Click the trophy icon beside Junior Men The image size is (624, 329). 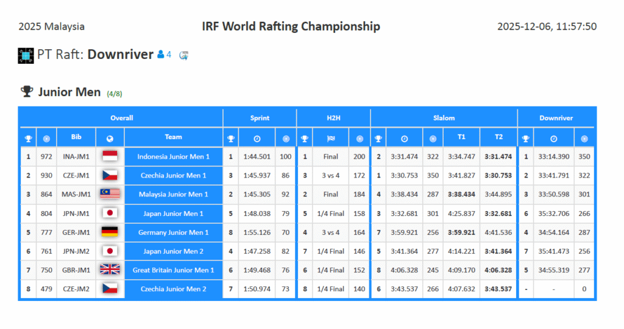pos(27,92)
